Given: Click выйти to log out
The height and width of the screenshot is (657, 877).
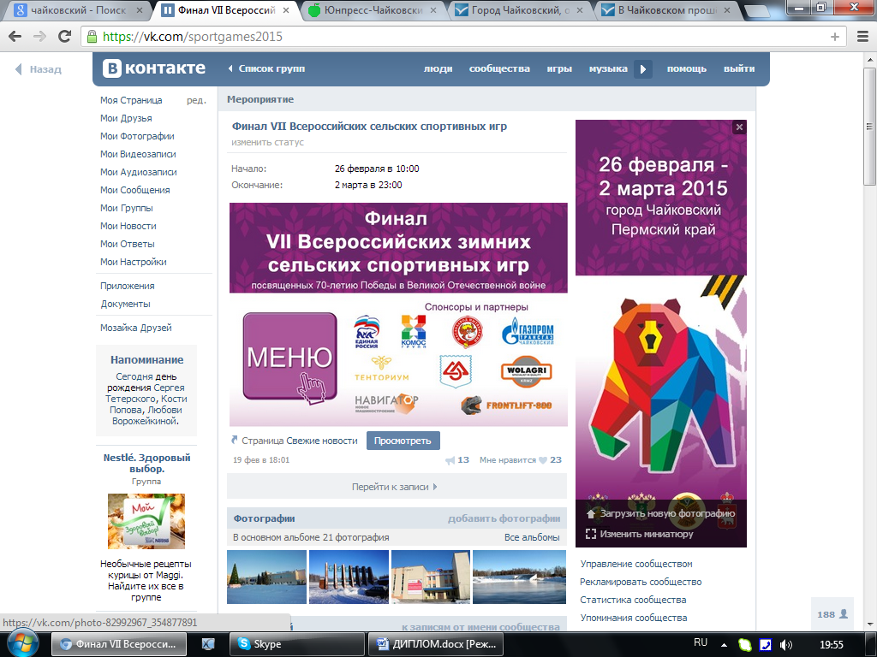Looking at the screenshot, I should 739,68.
